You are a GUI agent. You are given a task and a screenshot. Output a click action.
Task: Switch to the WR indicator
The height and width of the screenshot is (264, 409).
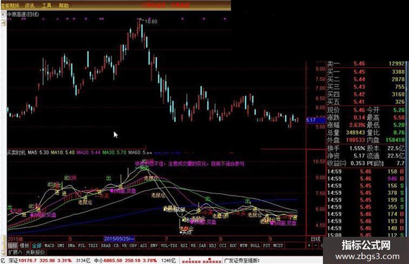[x=193, y=246]
